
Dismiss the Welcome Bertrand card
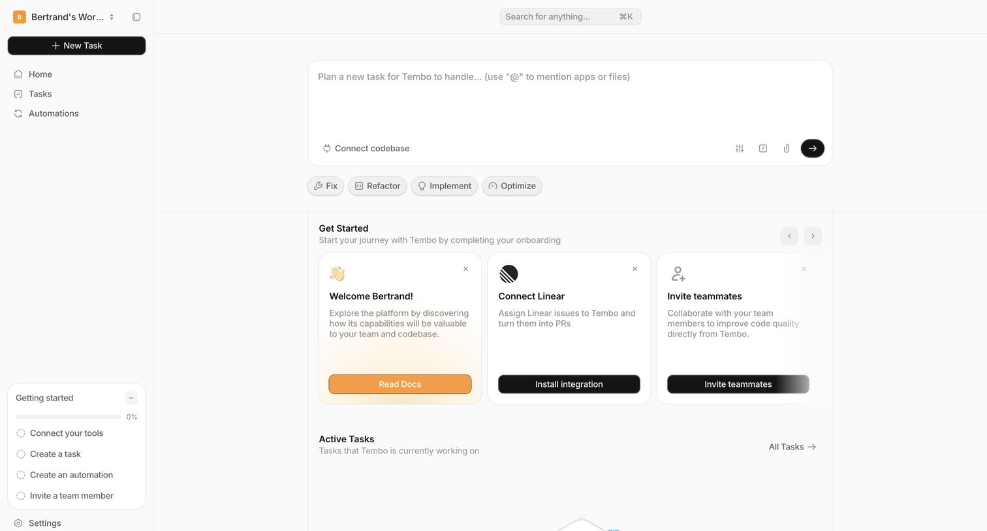pyautogui.click(x=465, y=269)
